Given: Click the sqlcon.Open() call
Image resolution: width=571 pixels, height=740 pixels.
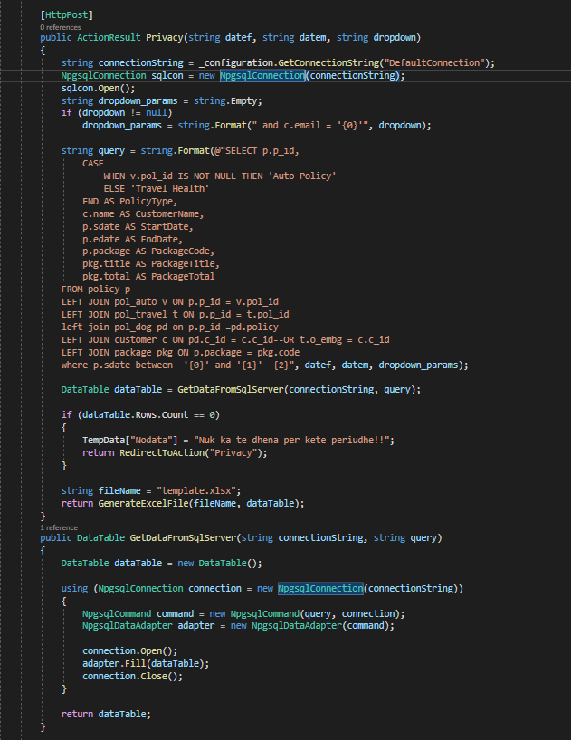Looking at the screenshot, I should [x=90, y=89].
